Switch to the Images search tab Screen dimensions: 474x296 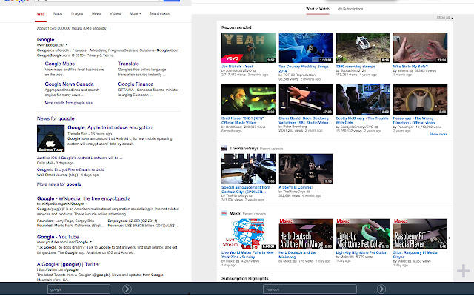click(x=77, y=13)
